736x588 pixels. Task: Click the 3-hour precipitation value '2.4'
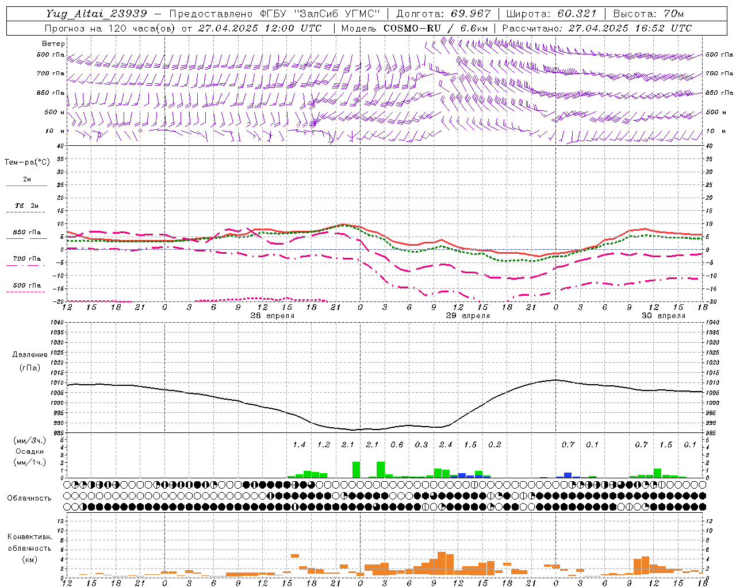tap(446, 445)
